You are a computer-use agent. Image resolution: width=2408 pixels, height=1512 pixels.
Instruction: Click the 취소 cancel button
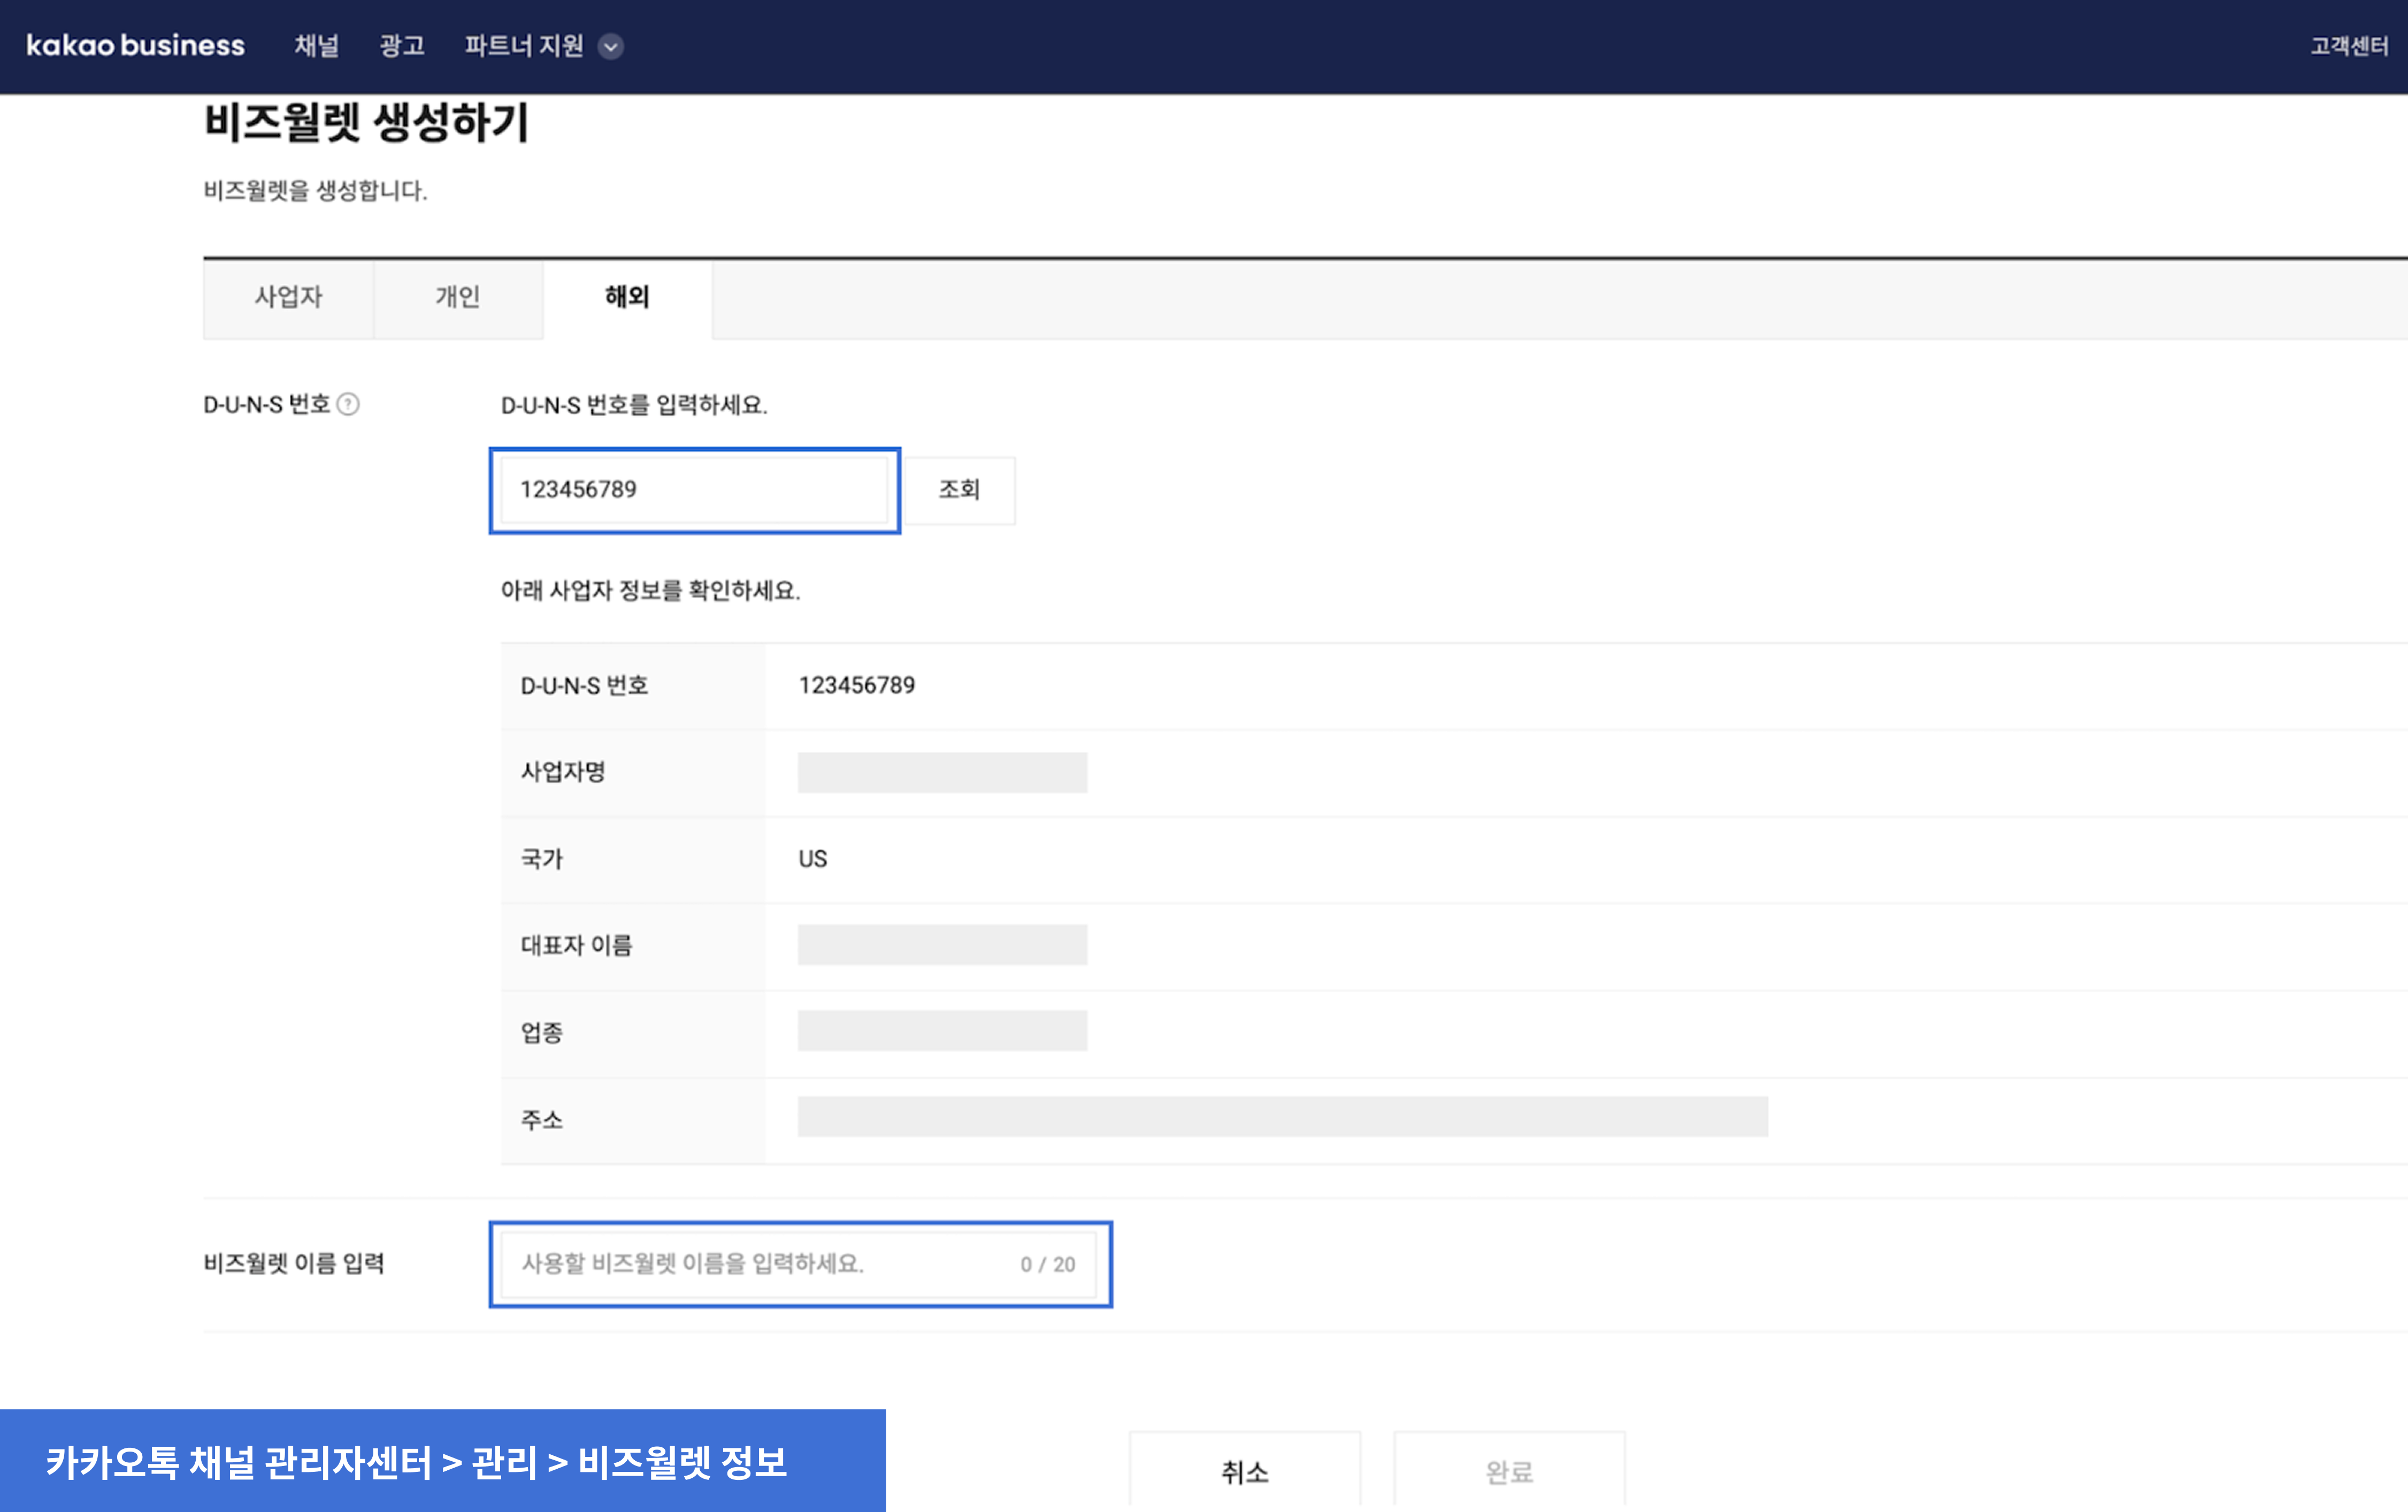[x=1244, y=1471]
